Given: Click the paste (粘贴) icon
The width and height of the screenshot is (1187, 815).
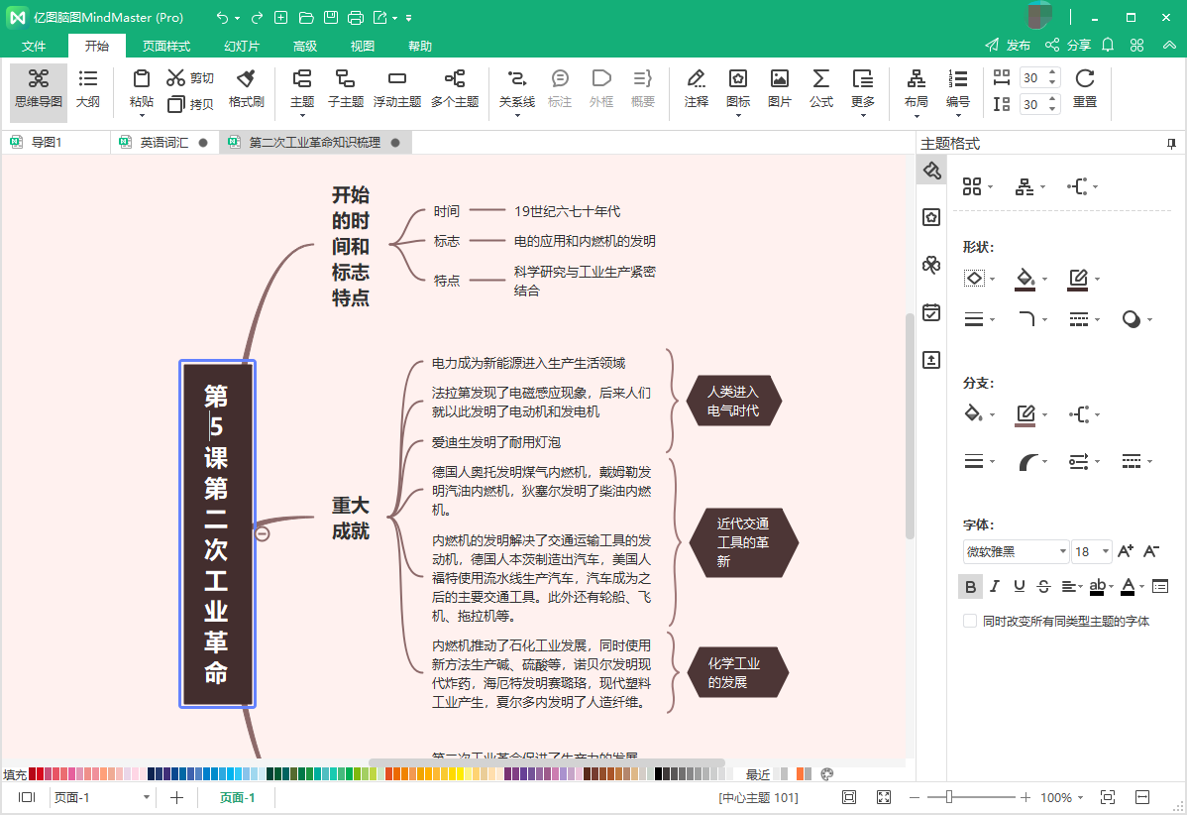Looking at the screenshot, I should pyautogui.click(x=141, y=78).
